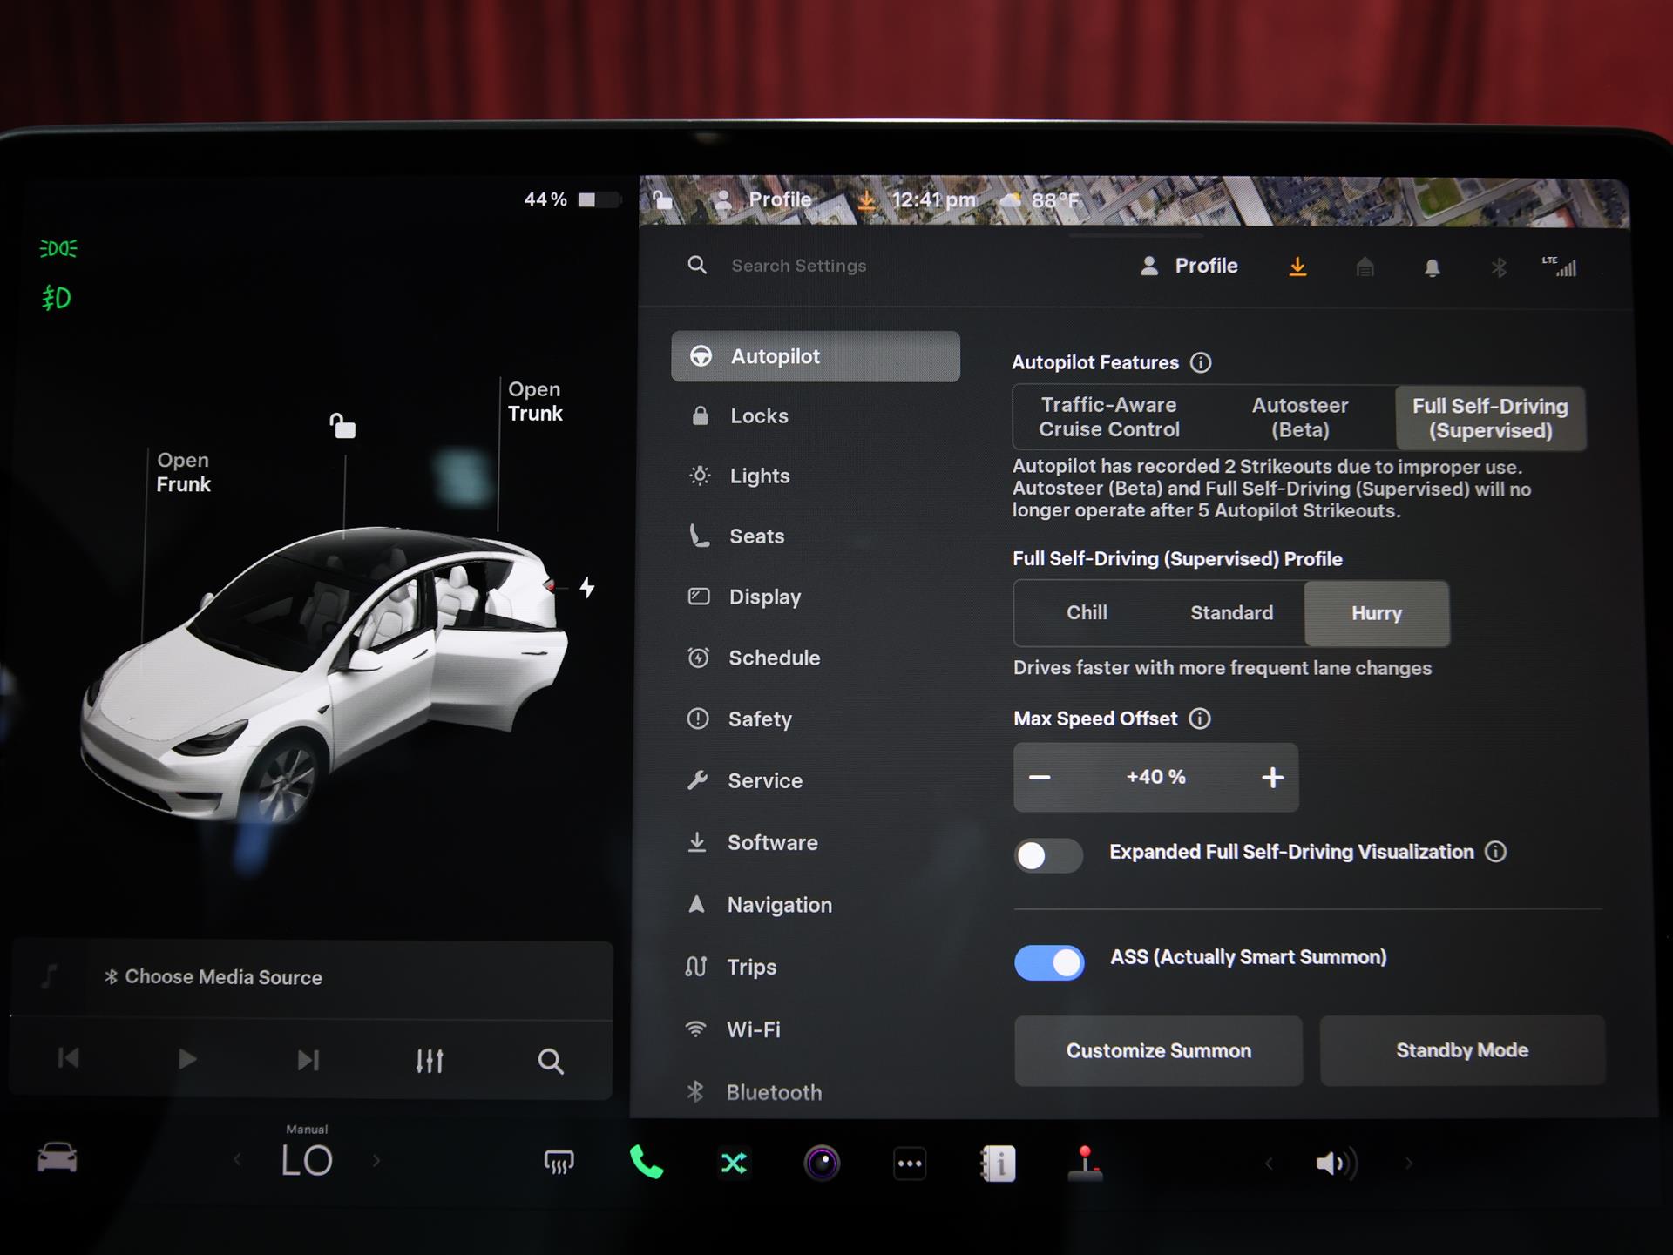This screenshot has width=1673, height=1255.
Task: Tap the lock icon in the map status bar
Action: [662, 199]
